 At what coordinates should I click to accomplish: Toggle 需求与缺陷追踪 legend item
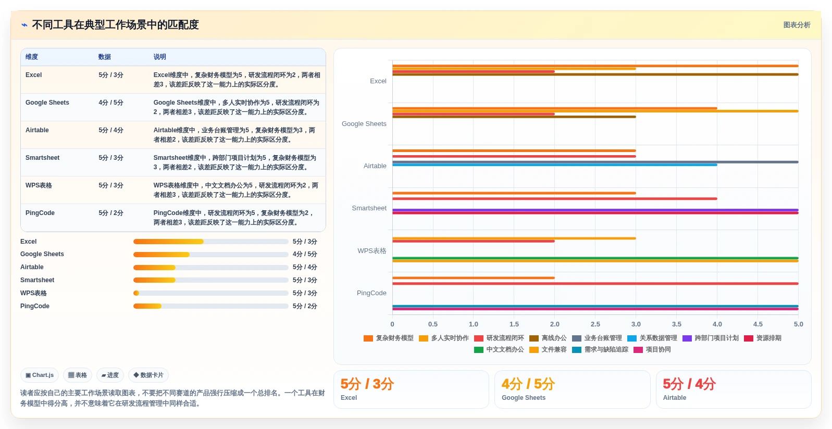(600, 350)
